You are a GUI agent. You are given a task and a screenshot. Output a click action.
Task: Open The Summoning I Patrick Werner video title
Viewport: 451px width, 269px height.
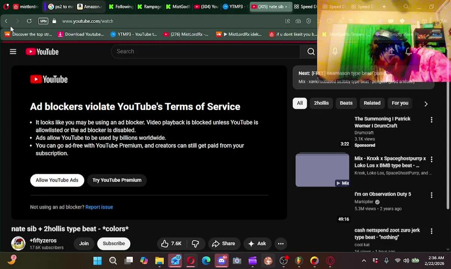pos(382,122)
